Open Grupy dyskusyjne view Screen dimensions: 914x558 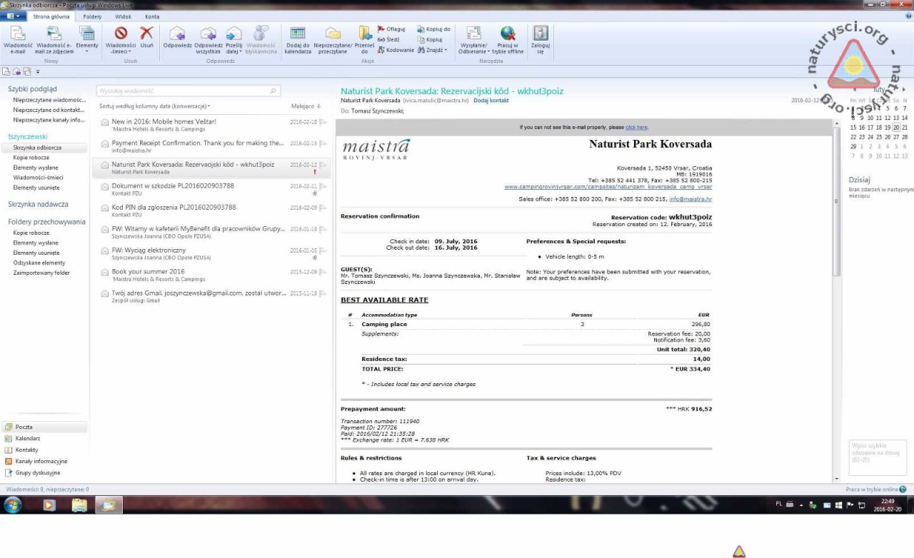[x=37, y=472]
